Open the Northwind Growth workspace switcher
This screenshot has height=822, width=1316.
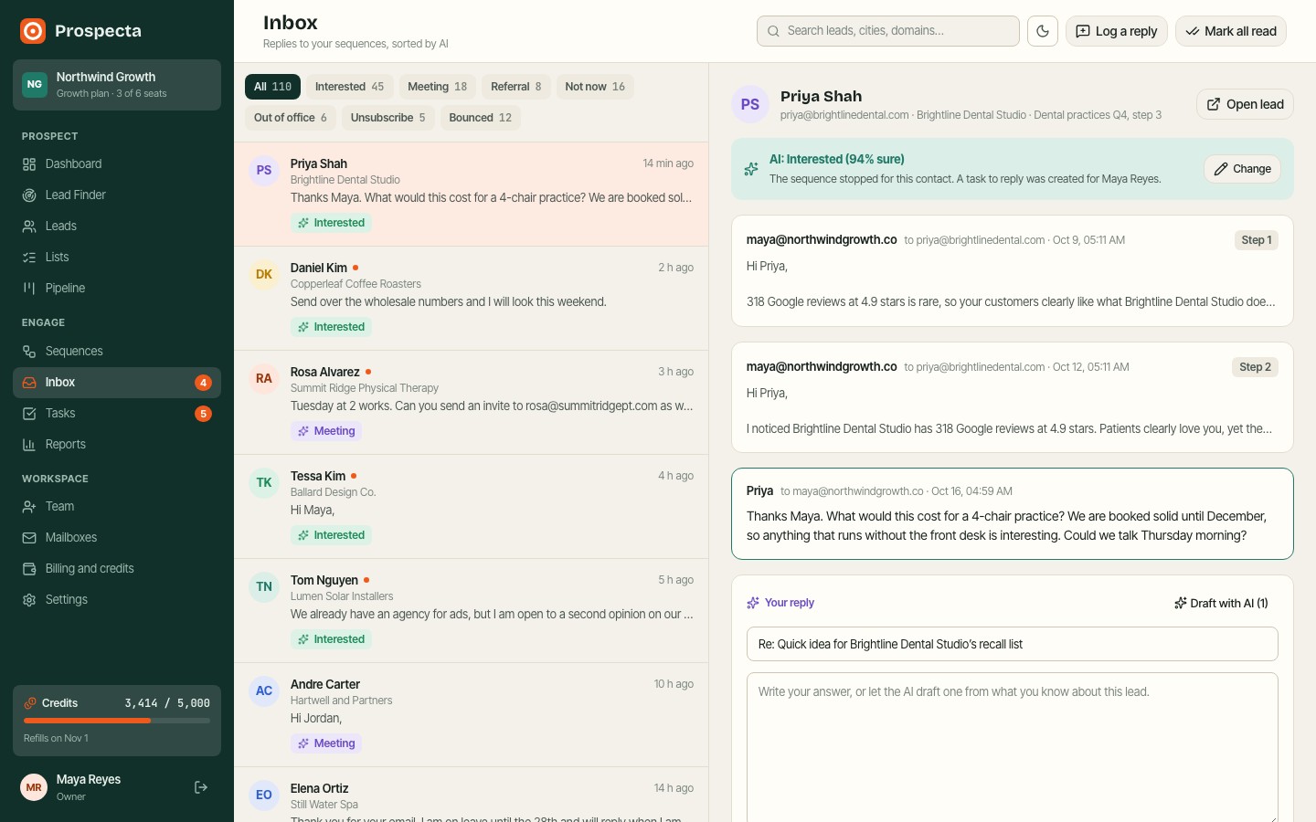coord(117,85)
